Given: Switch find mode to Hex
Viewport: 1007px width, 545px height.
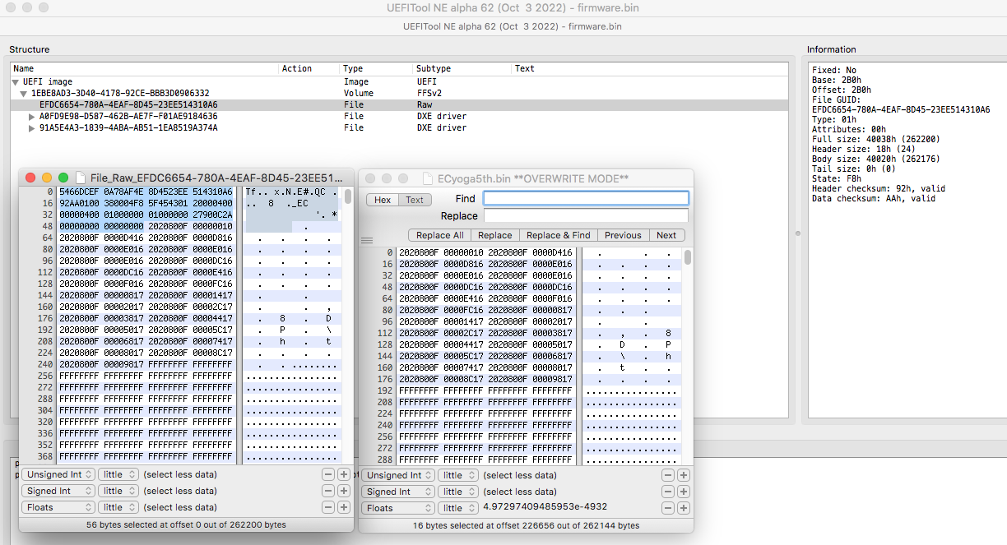Looking at the screenshot, I should [x=383, y=200].
